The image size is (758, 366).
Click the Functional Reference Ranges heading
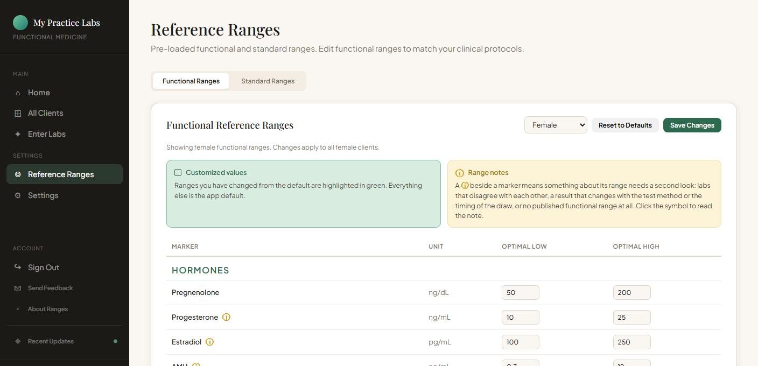click(x=230, y=125)
